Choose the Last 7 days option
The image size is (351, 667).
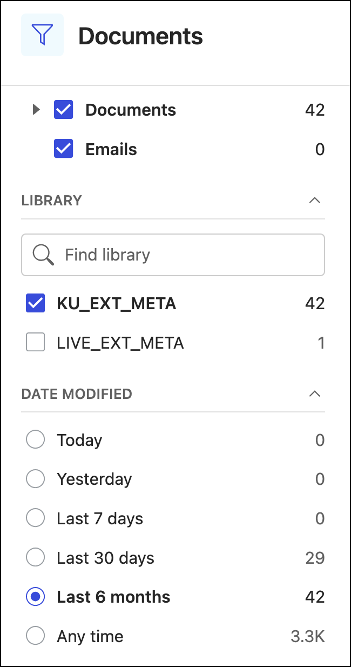36,518
